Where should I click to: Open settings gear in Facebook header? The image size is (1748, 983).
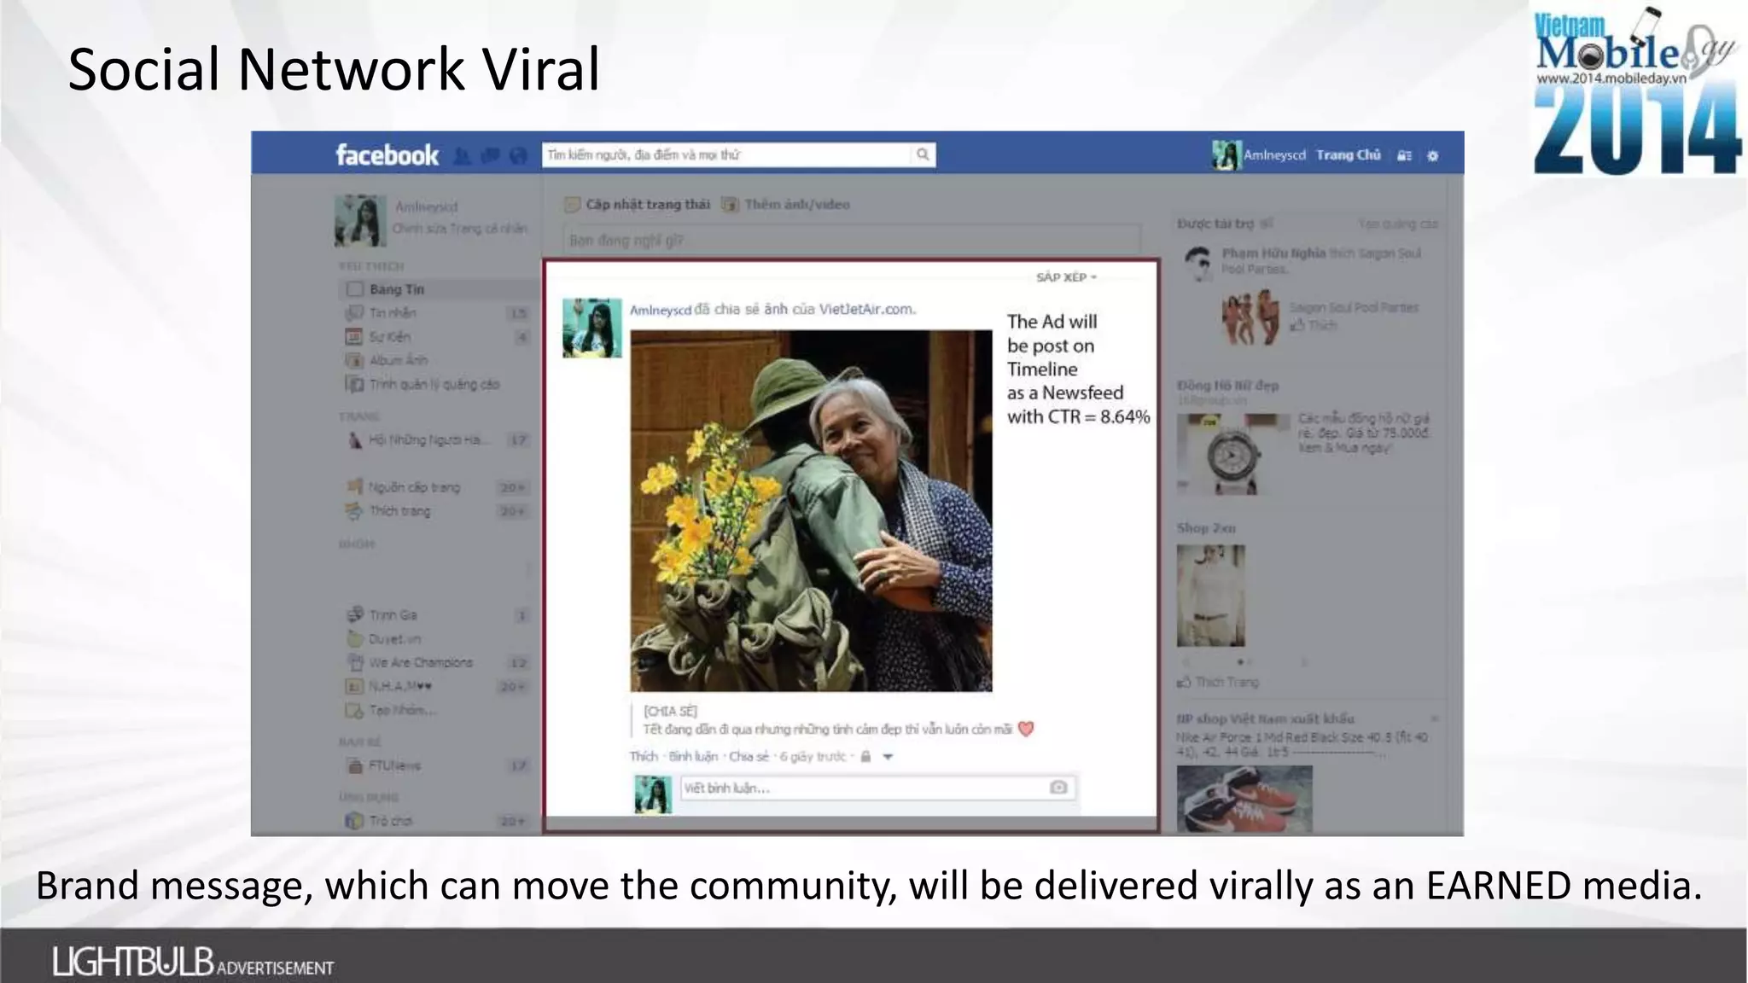point(1433,156)
